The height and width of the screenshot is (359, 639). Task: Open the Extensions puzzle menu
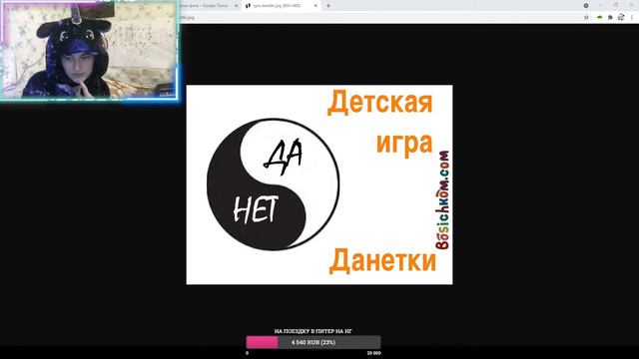[x=610, y=18]
